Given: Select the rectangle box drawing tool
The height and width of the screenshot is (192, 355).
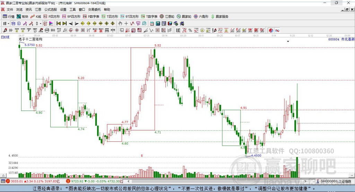Looking at the screenshot, I should (122, 30).
